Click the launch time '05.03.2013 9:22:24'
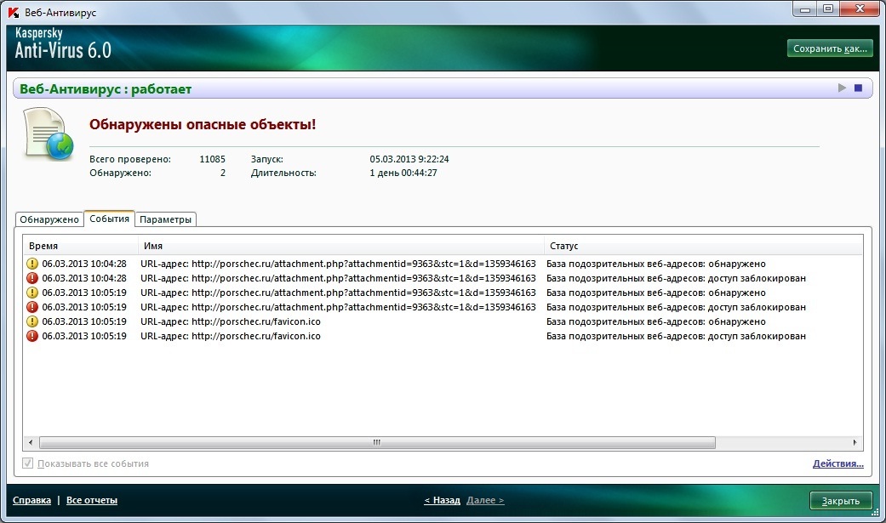Viewport: 886px width, 523px height. 409,159
